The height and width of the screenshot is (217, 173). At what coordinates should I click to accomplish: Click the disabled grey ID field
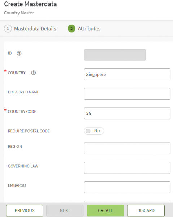[114, 55]
